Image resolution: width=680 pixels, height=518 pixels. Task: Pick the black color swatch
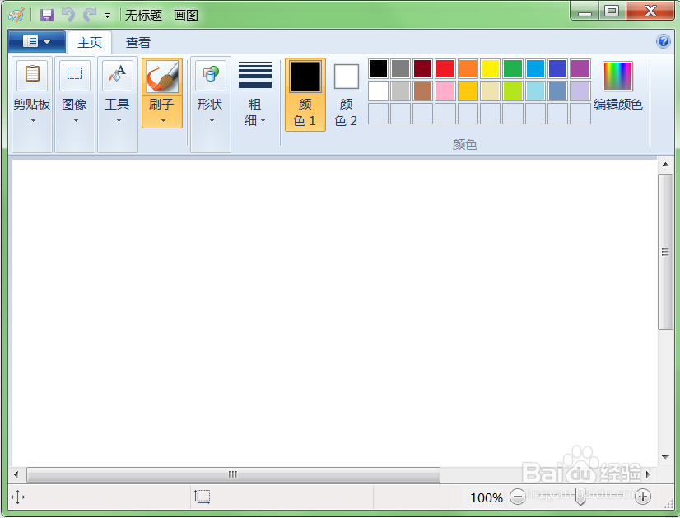click(378, 69)
